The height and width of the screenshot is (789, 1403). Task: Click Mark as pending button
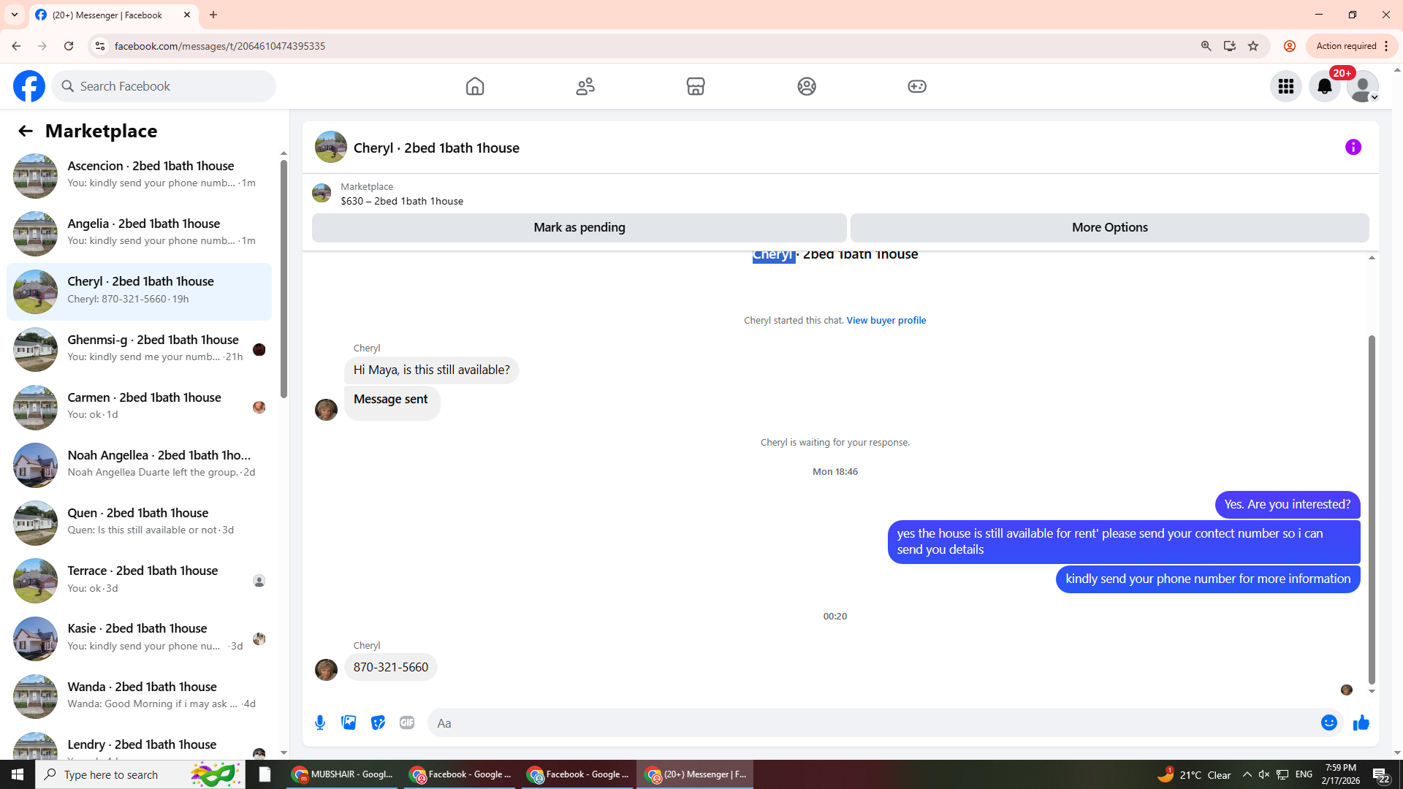pos(579,227)
